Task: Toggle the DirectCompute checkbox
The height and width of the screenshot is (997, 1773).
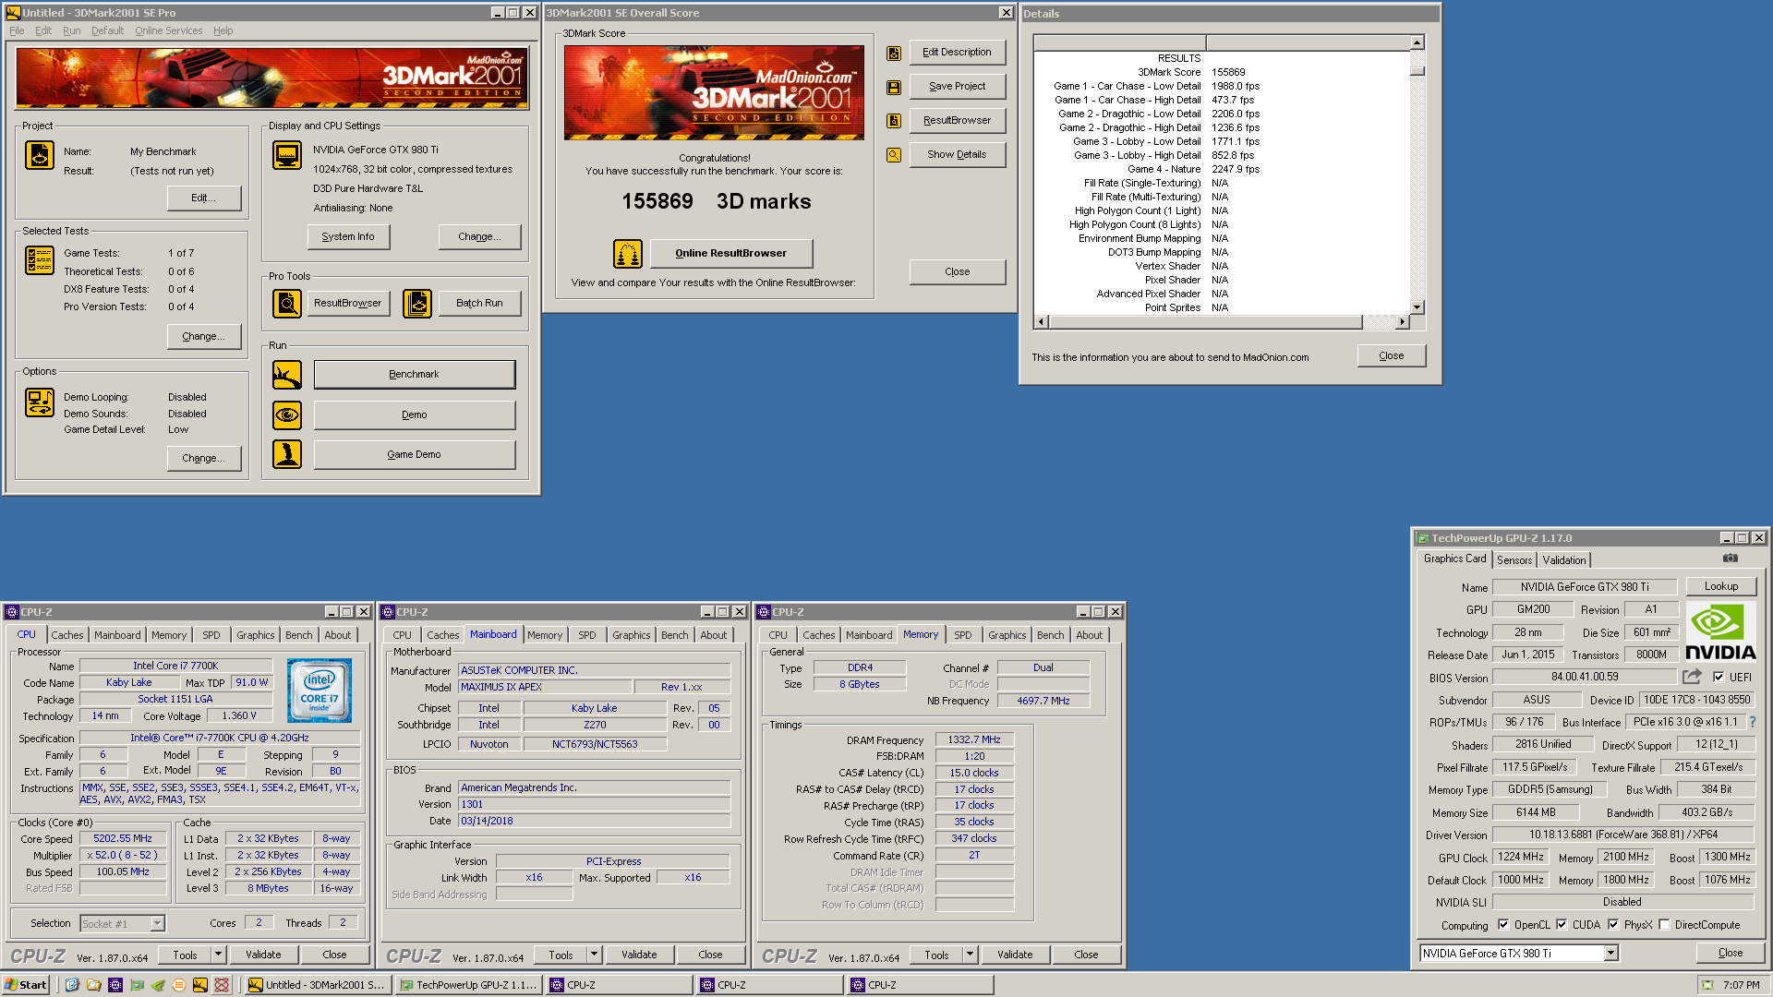Action: point(1664,924)
